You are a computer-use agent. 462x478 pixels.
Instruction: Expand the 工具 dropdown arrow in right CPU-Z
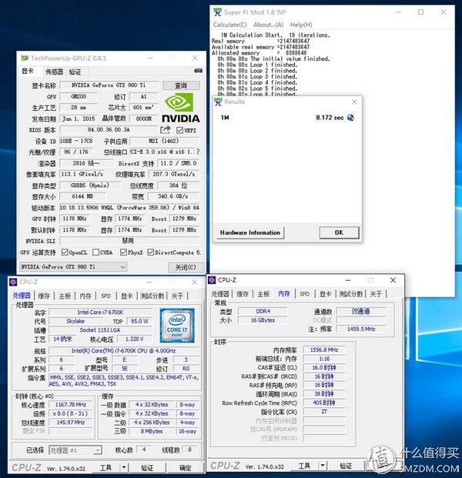(x=323, y=466)
